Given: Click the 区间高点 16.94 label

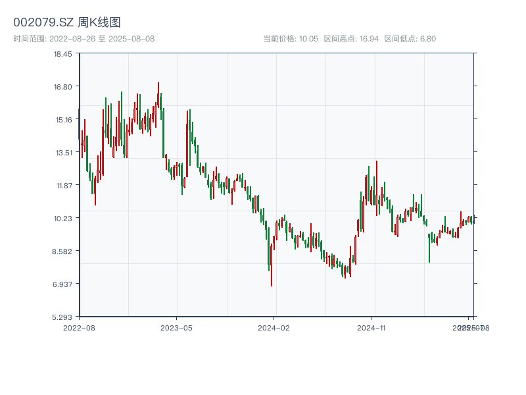Looking at the screenshot, I should point(351,39).
